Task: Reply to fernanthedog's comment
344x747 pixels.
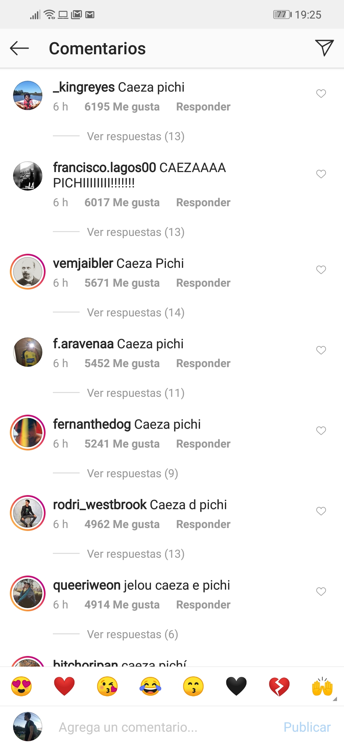Action: pos(203,444)
